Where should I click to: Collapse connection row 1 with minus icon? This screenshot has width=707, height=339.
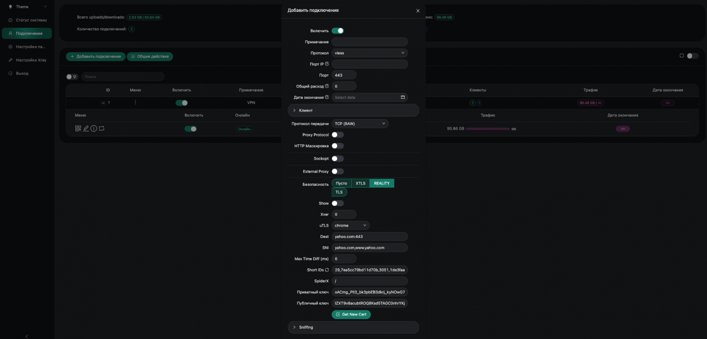[x=103, y=103]
